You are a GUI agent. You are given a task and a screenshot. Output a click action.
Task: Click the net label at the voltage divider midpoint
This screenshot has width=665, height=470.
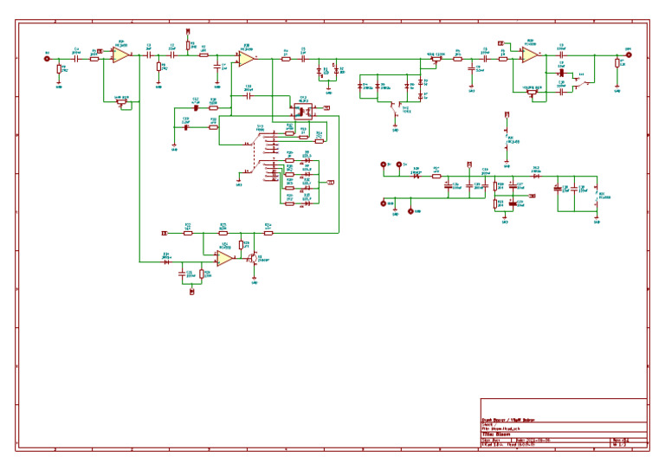[x=532, y=196]
